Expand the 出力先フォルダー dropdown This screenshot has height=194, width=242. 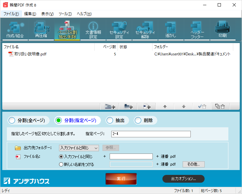79,148
